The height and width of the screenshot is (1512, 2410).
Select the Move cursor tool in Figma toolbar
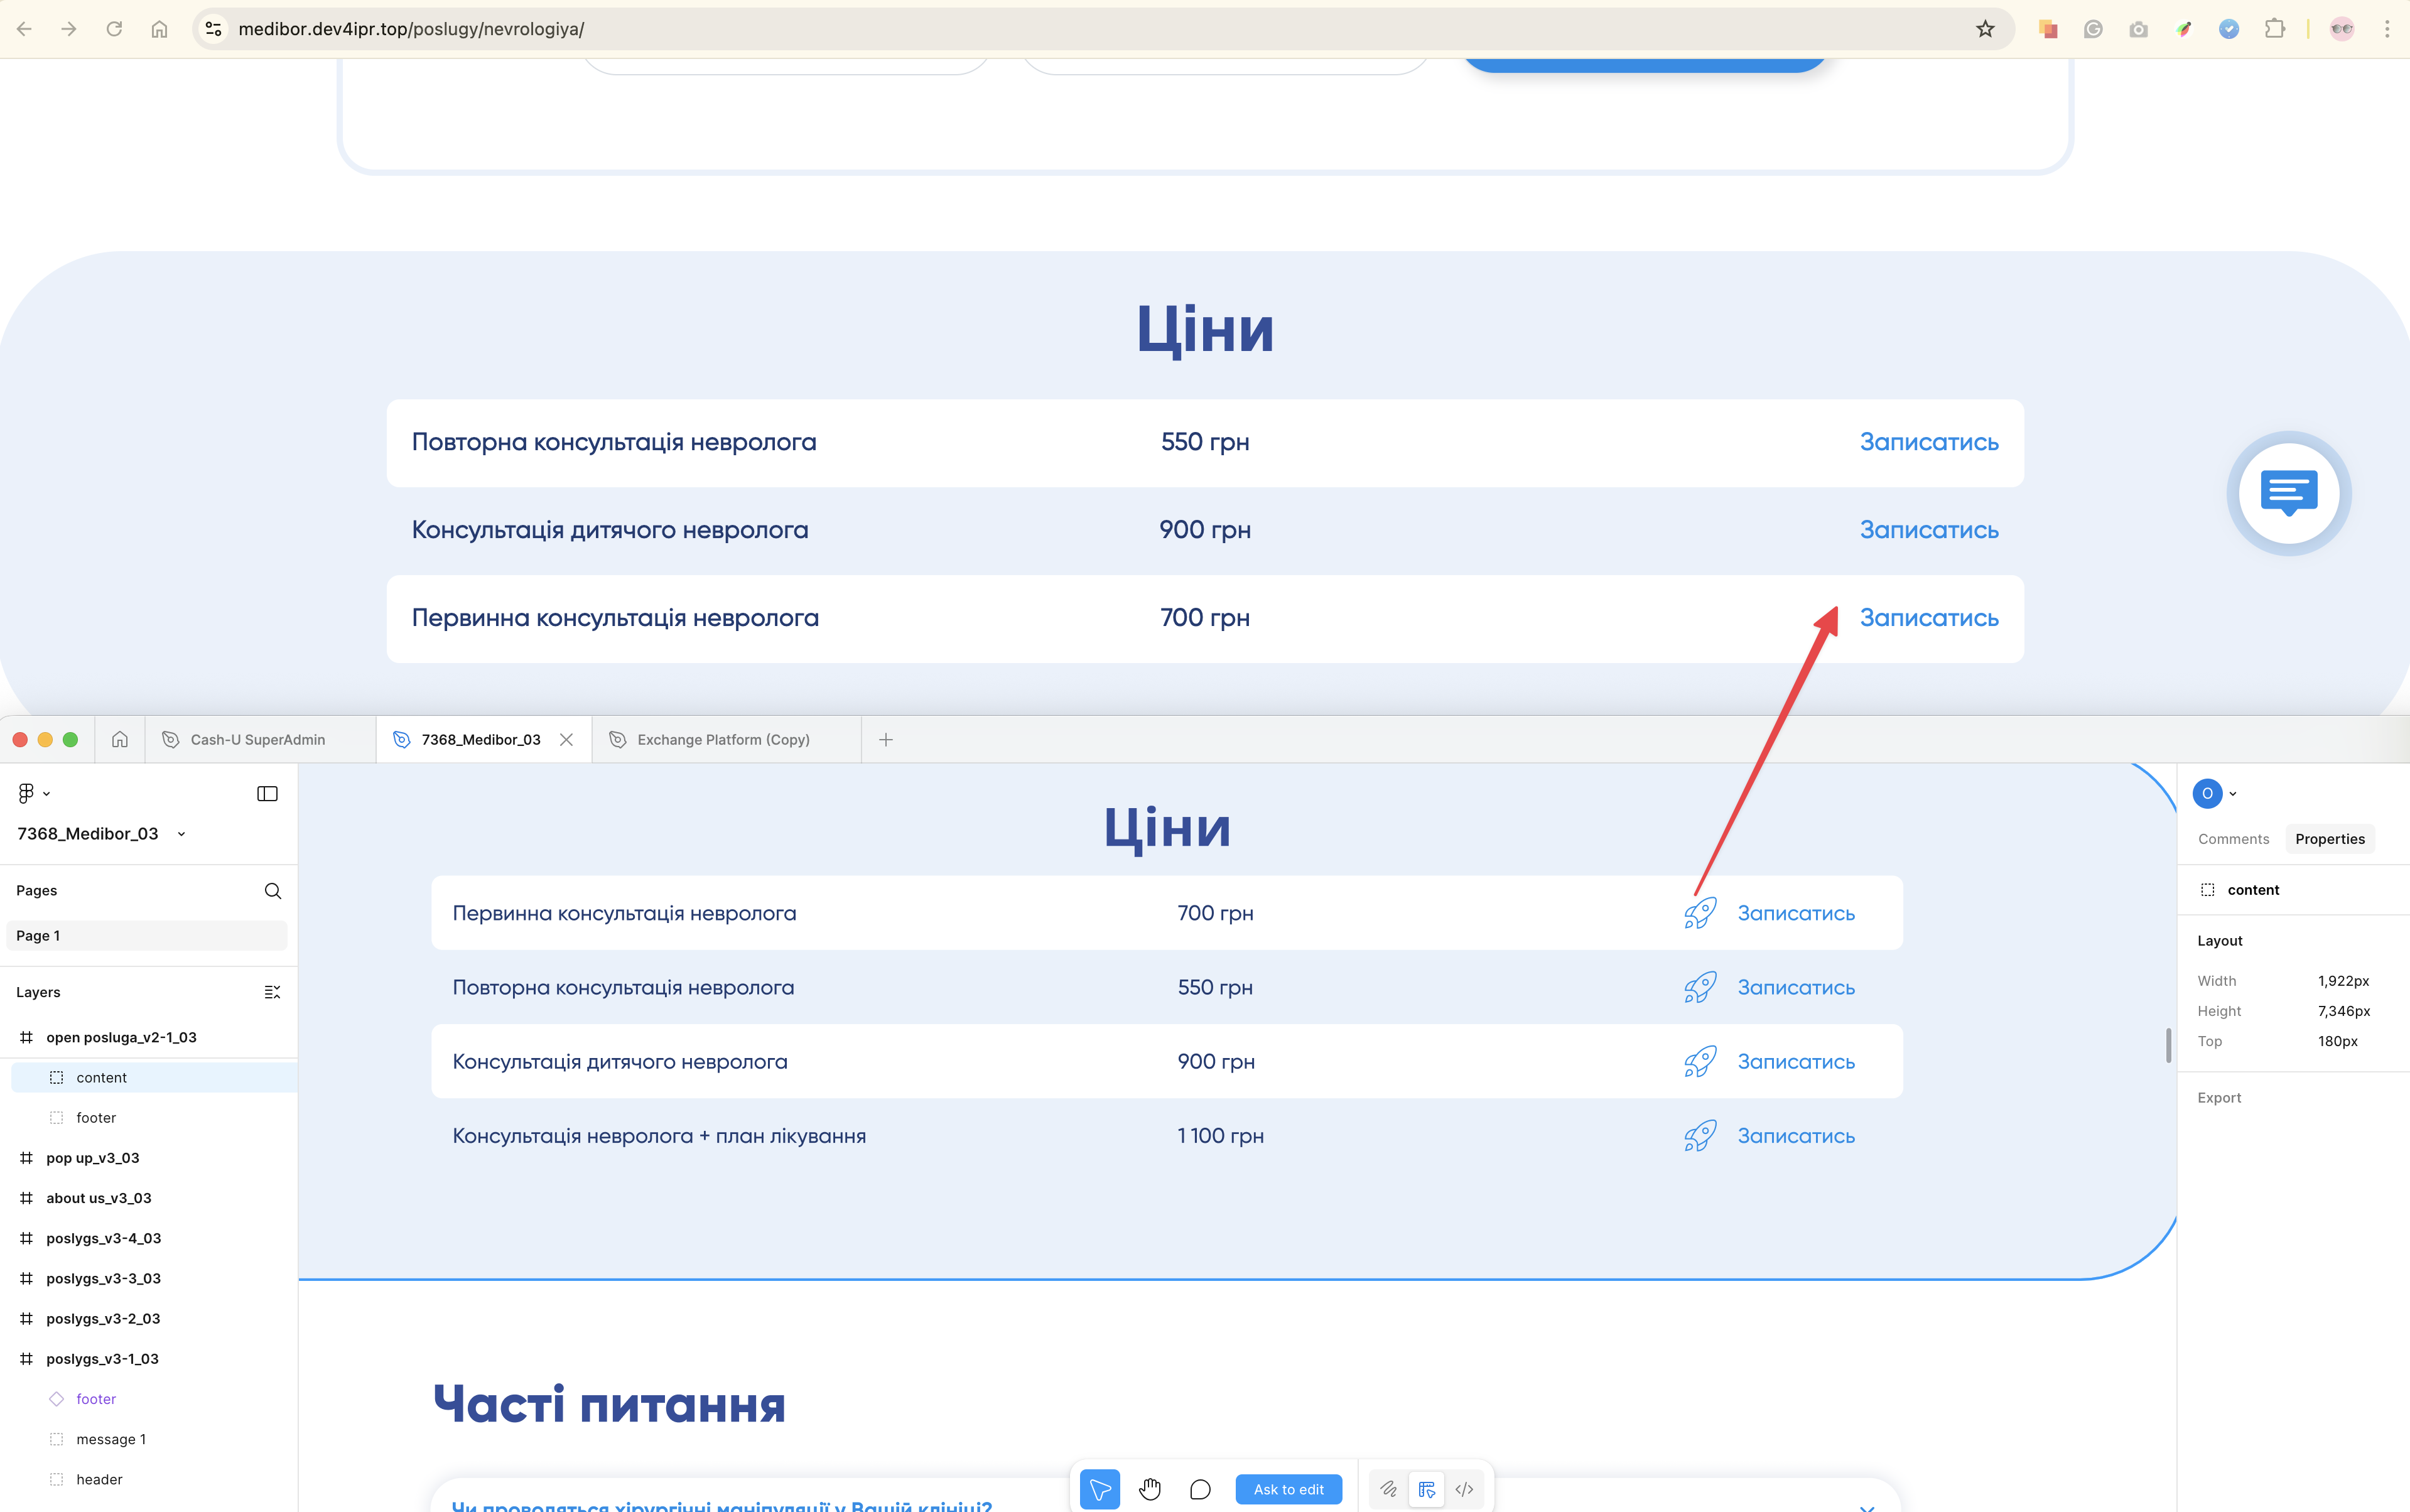[1099, 1489]
